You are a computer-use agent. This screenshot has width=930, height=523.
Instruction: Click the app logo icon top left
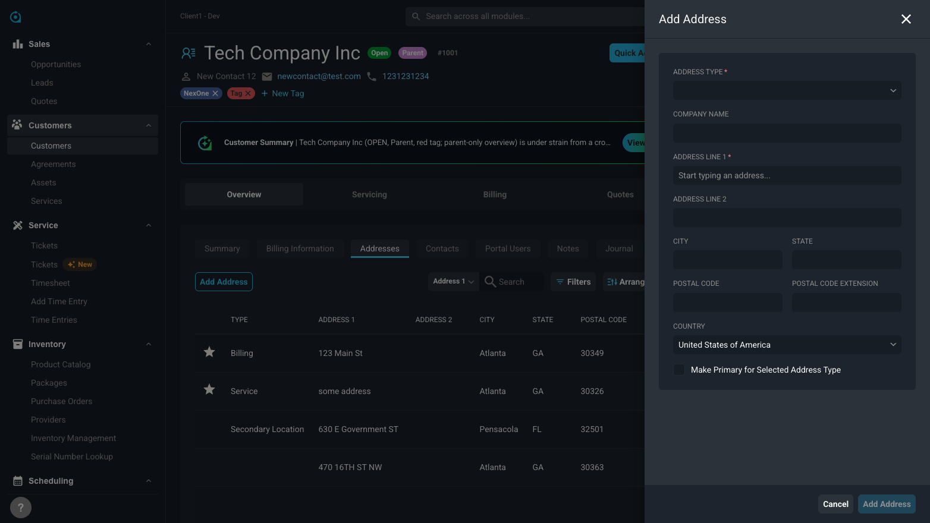click(x=16, y=17)
